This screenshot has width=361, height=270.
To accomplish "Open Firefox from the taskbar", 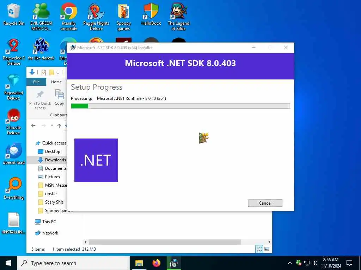I will tap(156, 263).
